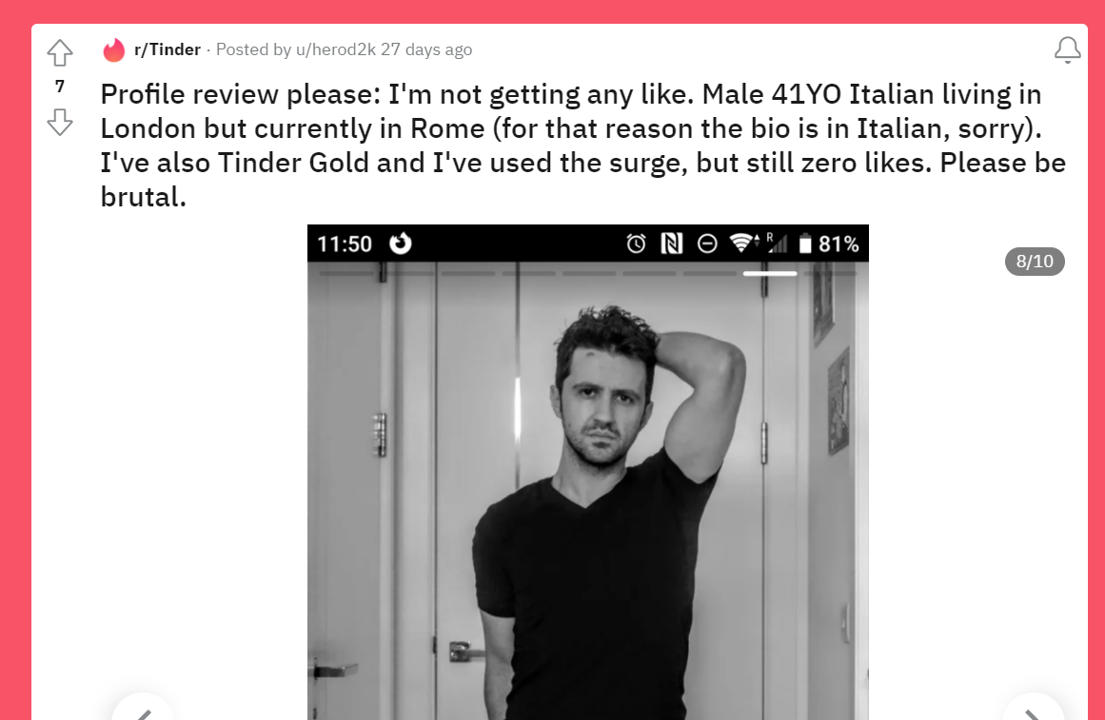The height and width of the screenshot is (720, 1105).
Task: Upvote the profile review post
Action: point(60,53)
